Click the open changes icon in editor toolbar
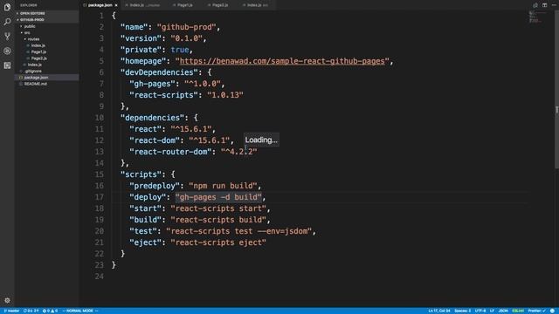Image resolution: width=559 pixels, height=314 pixels. [x=535, y=5]
